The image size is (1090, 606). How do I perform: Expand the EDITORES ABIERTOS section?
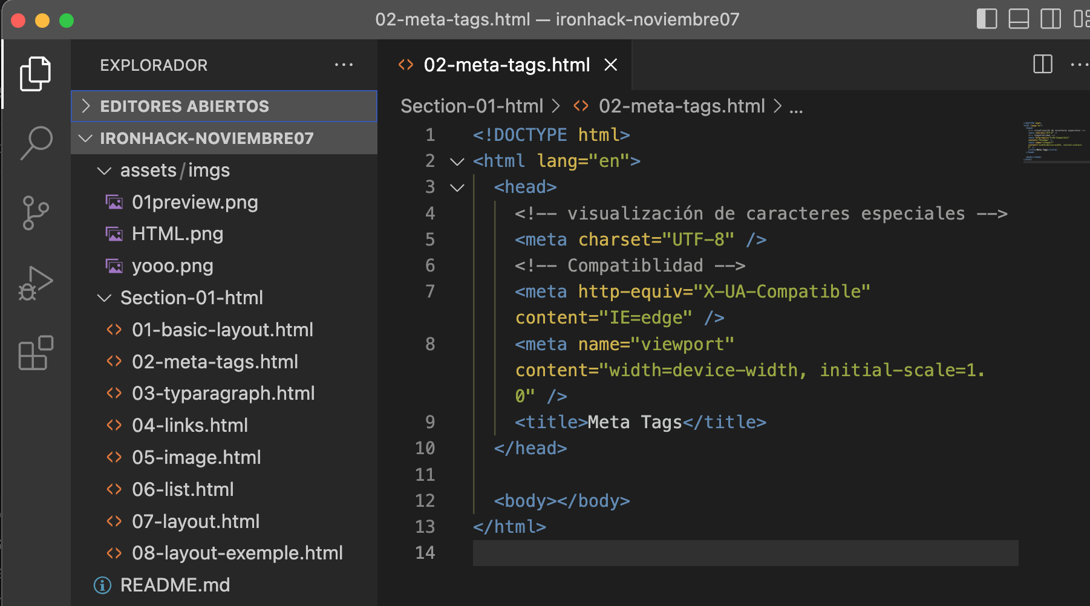(224, 106)
